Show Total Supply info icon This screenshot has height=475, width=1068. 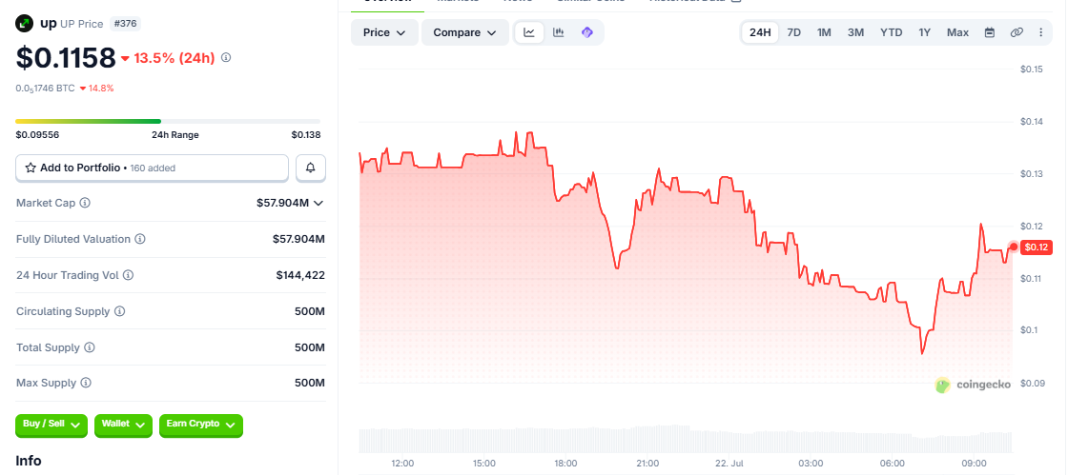[x=90, y=347]
